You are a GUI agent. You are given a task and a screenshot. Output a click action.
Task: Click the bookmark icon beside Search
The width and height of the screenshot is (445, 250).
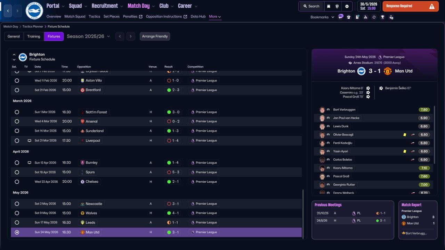(329, 6)
